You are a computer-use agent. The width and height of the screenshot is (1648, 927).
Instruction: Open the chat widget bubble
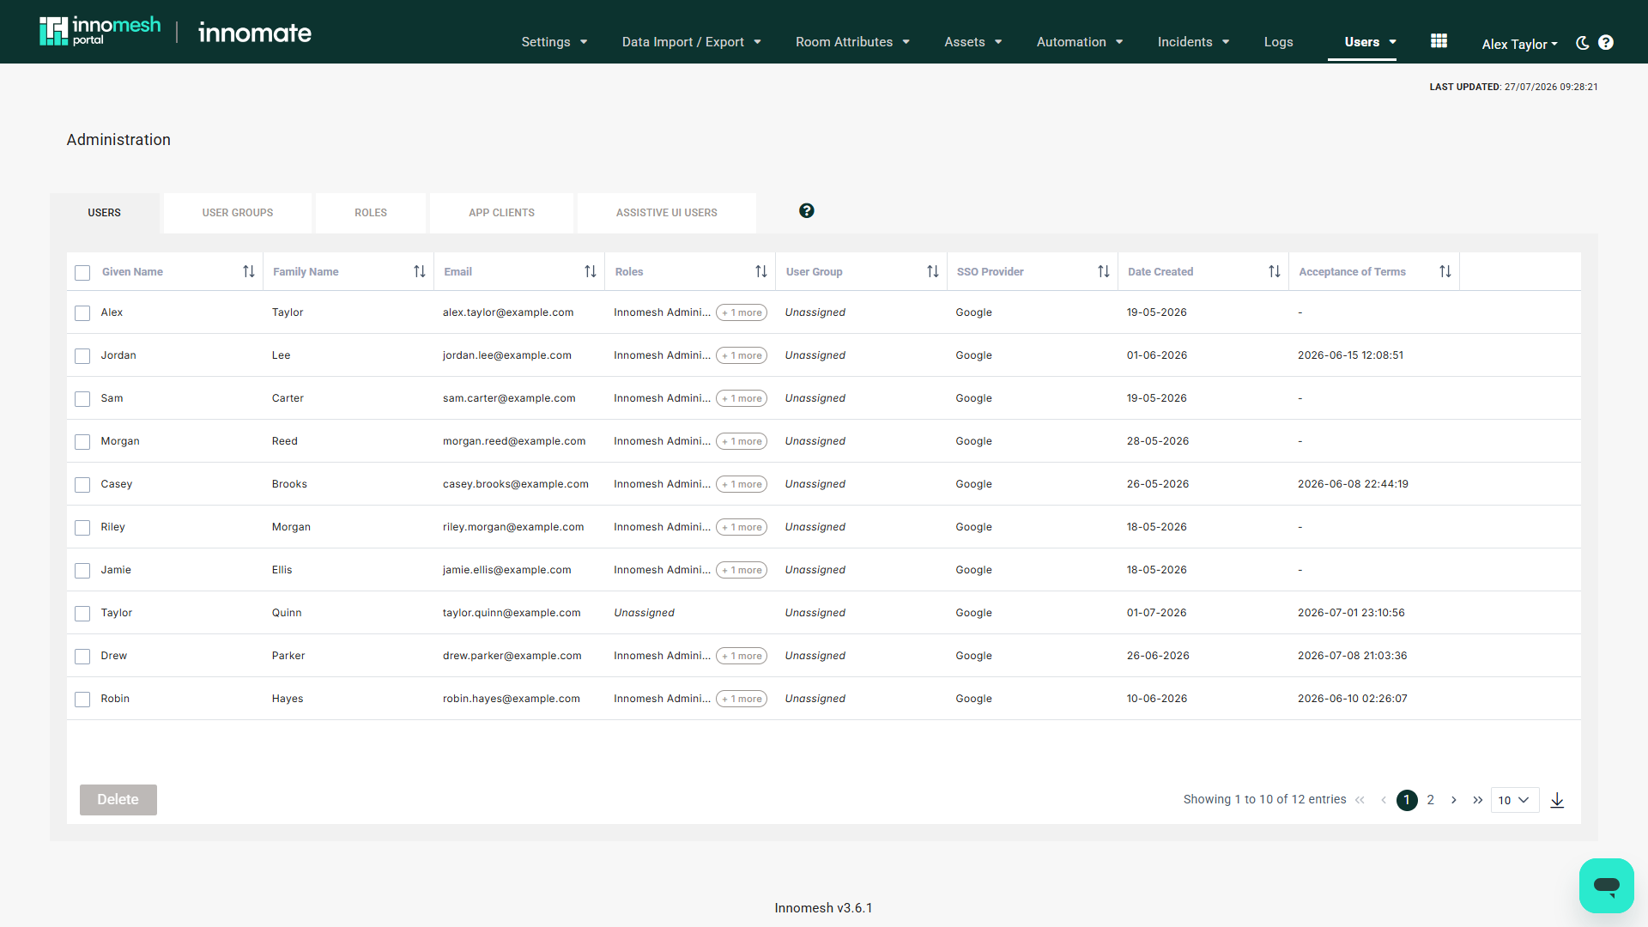coord(1607,886)
